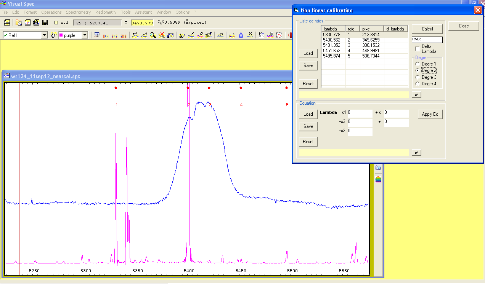485x284 pixels.
Task: Click the binoculars icon in top toolbar
Action: point(36,22)
